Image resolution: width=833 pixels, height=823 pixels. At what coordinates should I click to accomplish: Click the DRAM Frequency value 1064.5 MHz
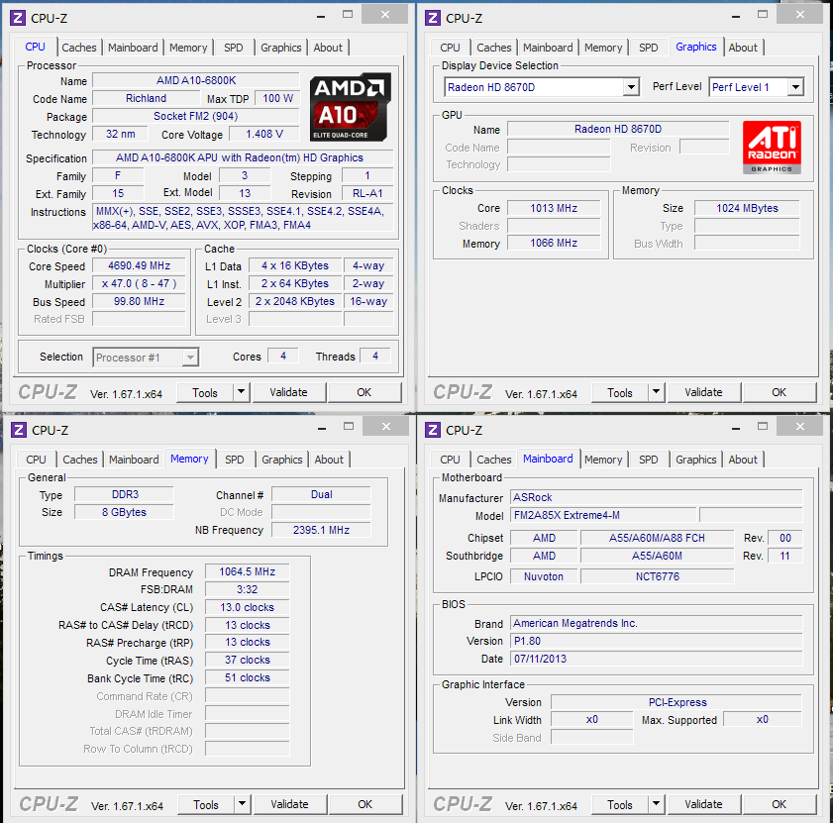point(247,571)
